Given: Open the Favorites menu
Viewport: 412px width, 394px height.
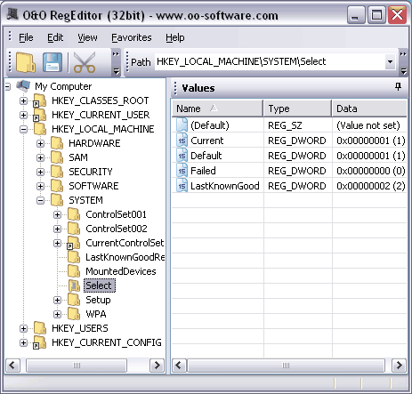Looking at the screenshot, I should tap(132, 37).
